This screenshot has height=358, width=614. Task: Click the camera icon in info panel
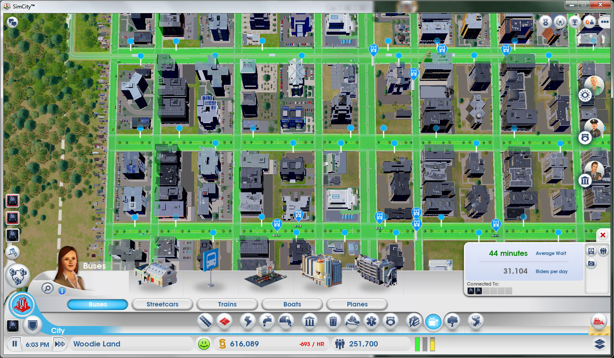click(x=591, y=263)
